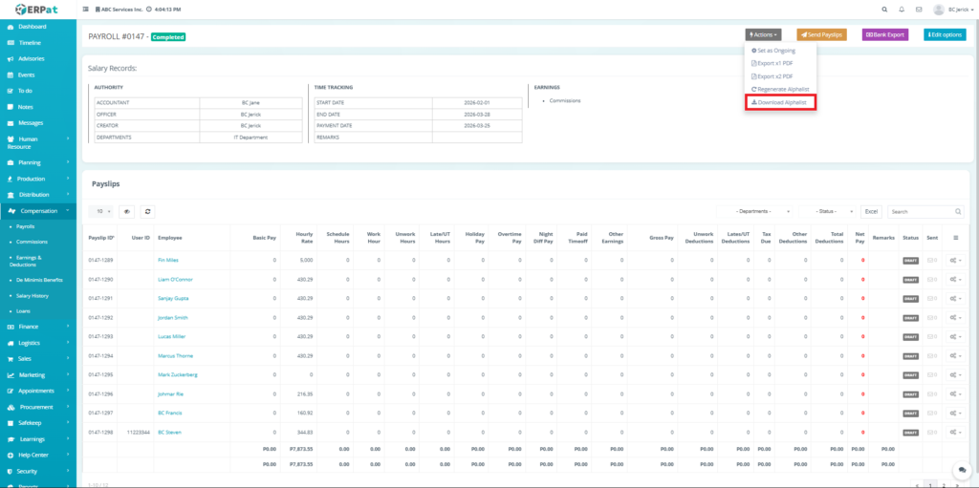Viewport: 979px width, 488px height.
Task: Open the Status filter dropdown
Action: (x=828, y=211)
